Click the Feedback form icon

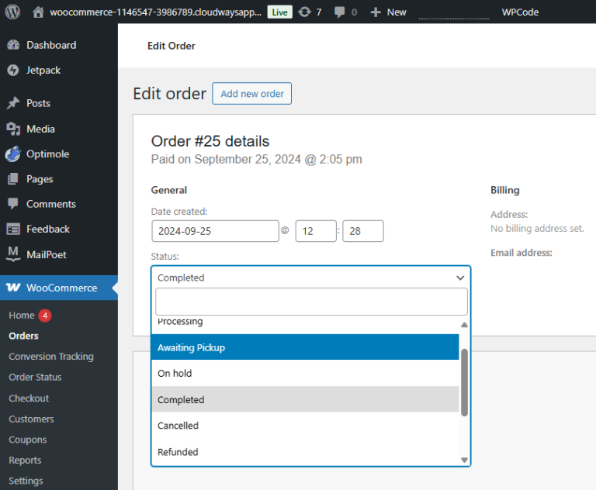pyautogui.click(x=13, y=229)
